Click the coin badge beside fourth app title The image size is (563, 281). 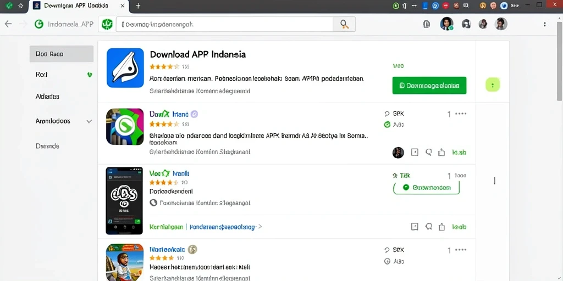point(192,250)
